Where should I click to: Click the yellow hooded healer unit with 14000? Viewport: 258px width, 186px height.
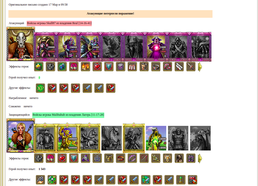[156, 138]
